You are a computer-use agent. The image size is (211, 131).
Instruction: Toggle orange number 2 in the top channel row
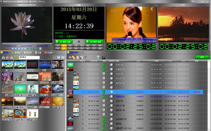[x=64, y=45]
